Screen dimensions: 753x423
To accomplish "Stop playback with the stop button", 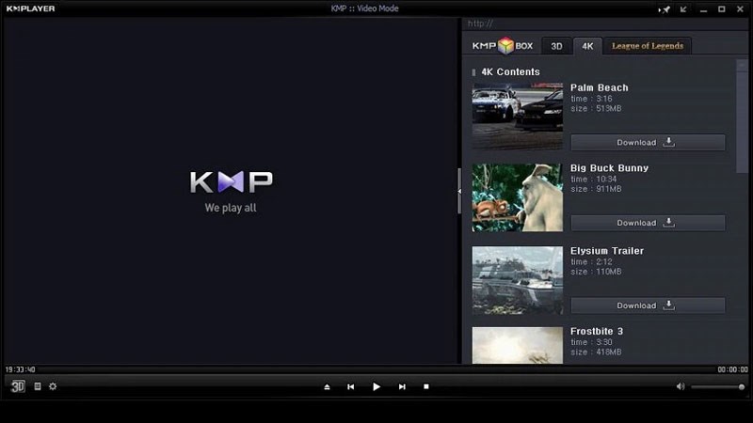I will tap(426, 386).
